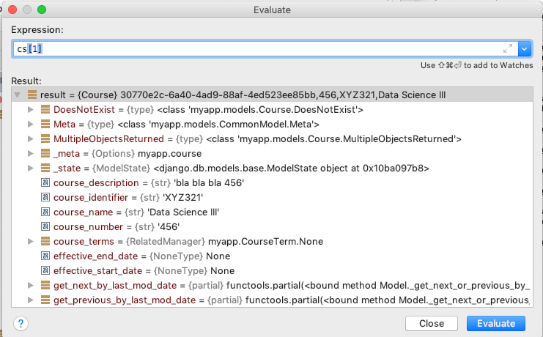Image resolution: width=543 pixels, height=337 pixels.
Task: Select the effective_start_date row
Action: (272, 270)
